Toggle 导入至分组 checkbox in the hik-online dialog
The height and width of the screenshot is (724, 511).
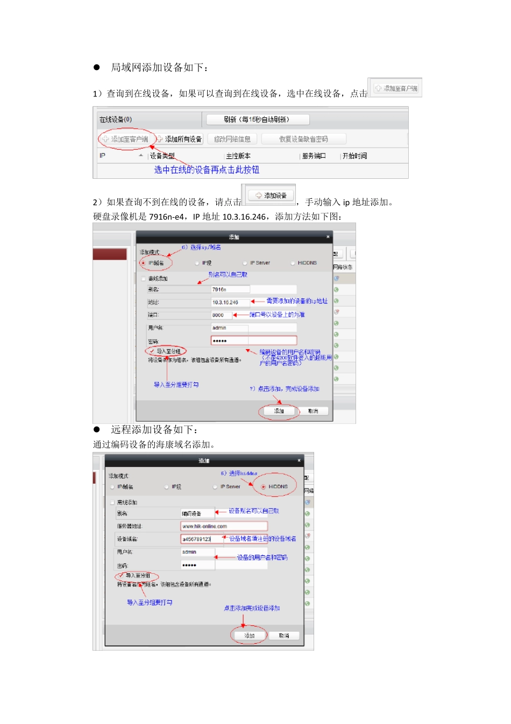pyautogui.click(x=121, y=575)
